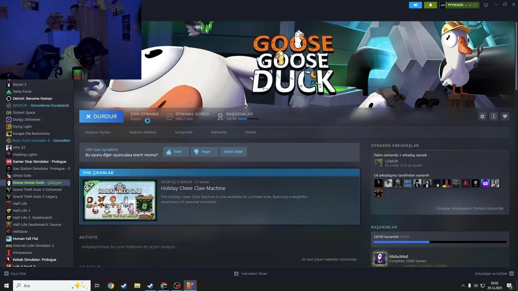Screen dimensions: 518x291
Task: Open En Son Çıkan Haberleri Görüntüle link
Action: (329, 259)
